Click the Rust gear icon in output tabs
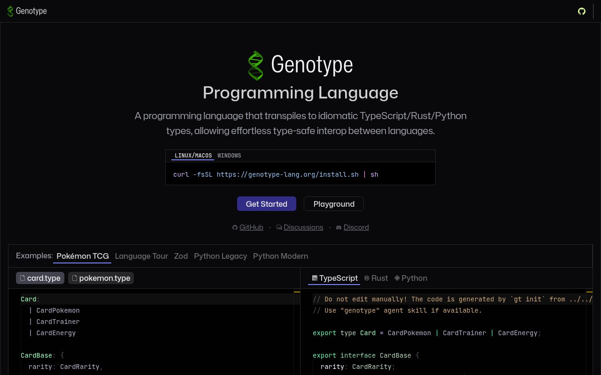 (367, 278)
